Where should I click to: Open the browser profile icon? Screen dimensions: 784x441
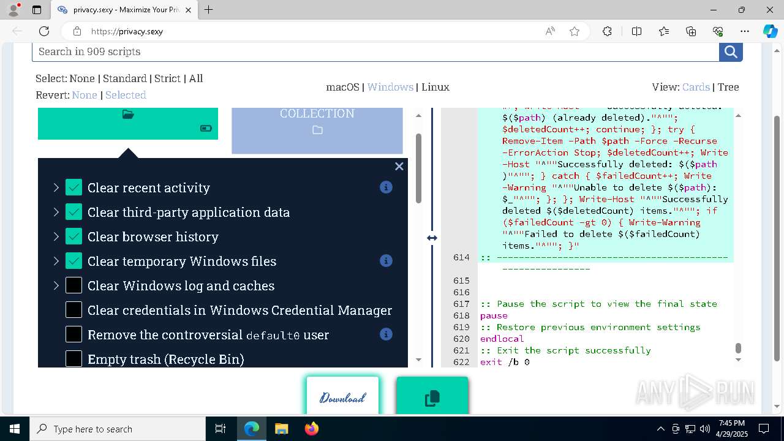[13, 10]
